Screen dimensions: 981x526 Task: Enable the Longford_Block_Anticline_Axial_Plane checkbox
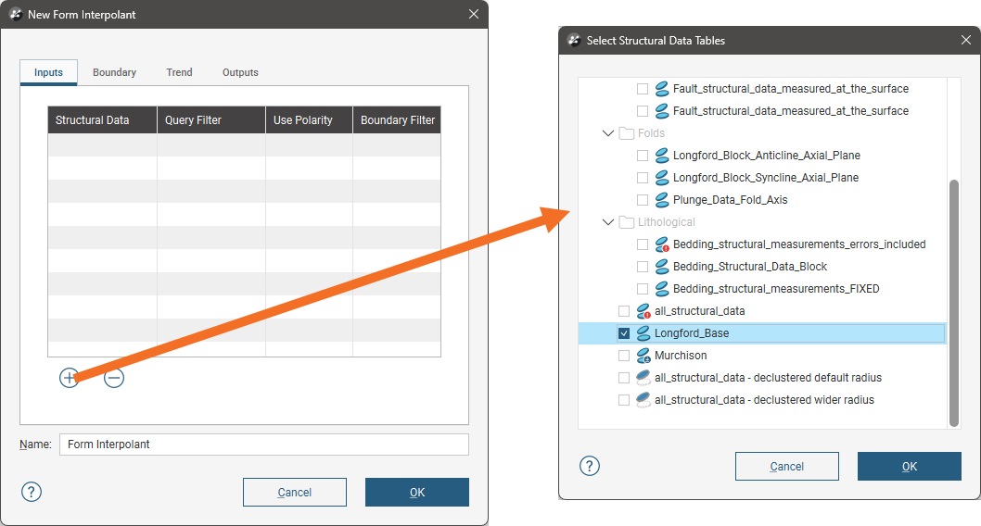tap(643, 156)
